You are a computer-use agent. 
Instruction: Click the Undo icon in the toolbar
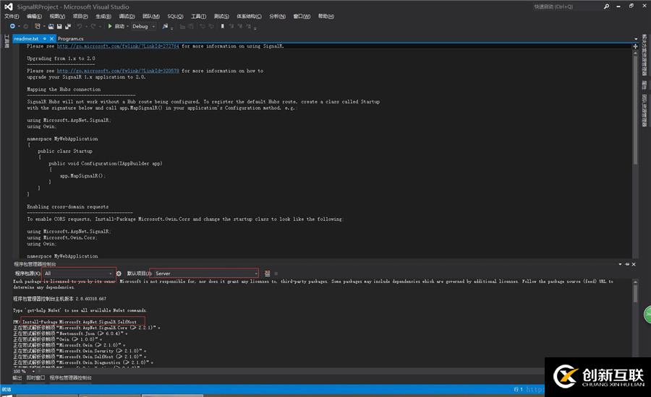pyautogui.click(x=80, y=26)
